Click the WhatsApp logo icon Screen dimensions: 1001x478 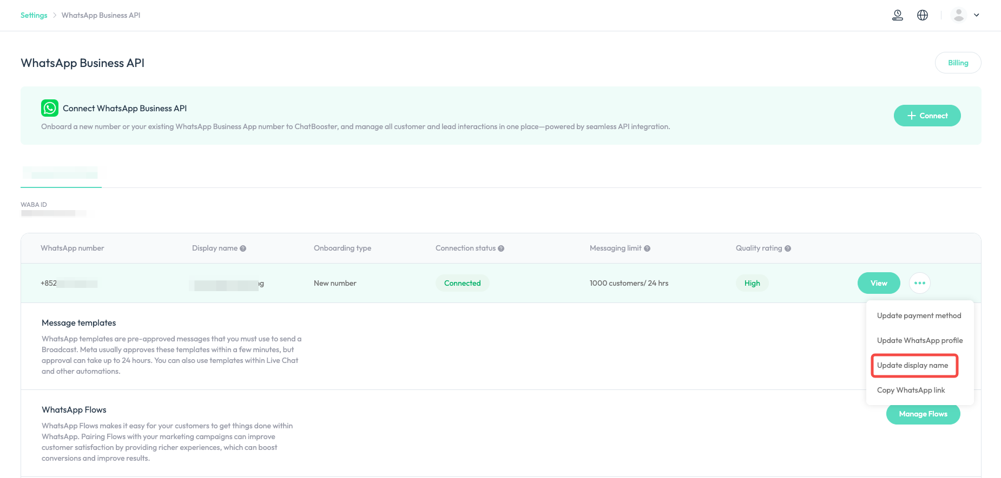tap(50, 108)
